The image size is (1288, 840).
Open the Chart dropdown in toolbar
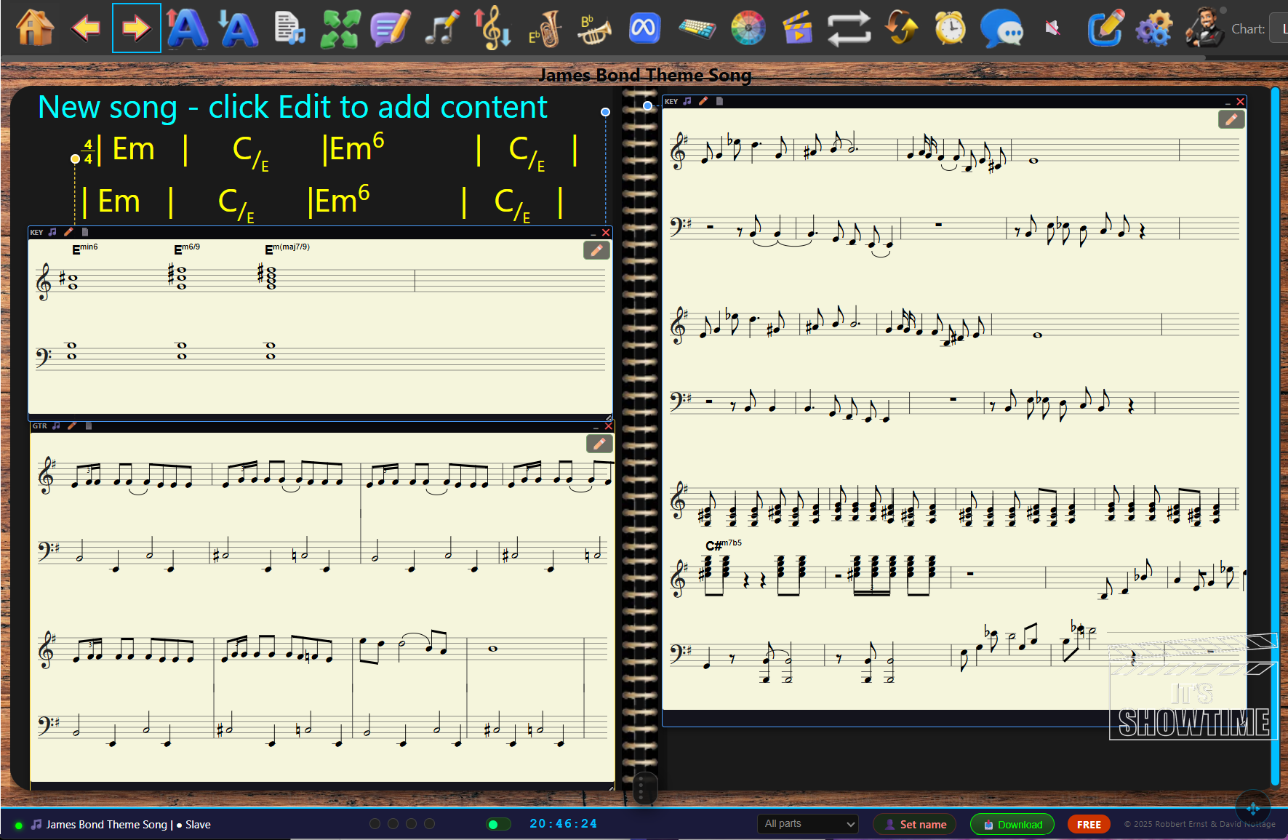tap(1278, 28)
